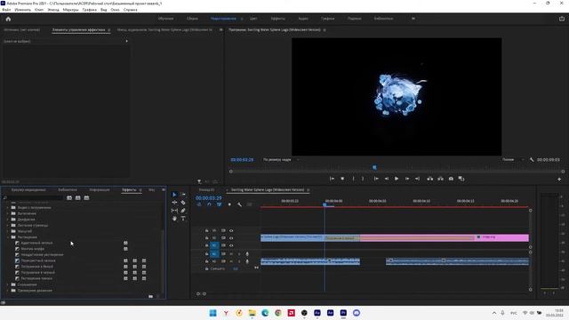Filter effects by YUV badge
The height and width of the screenshot is (320, 569).
pyautogui.click(x=86, y=197)
